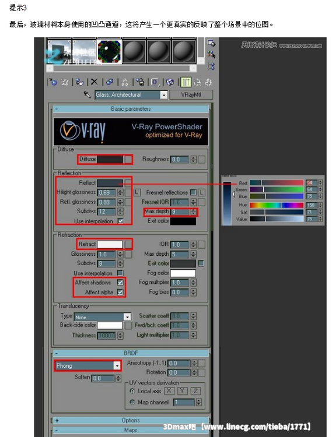This screenshot has height=437, width=332.
Task: Select the active glass material sample slot
Action: click(x=109, y=51)
